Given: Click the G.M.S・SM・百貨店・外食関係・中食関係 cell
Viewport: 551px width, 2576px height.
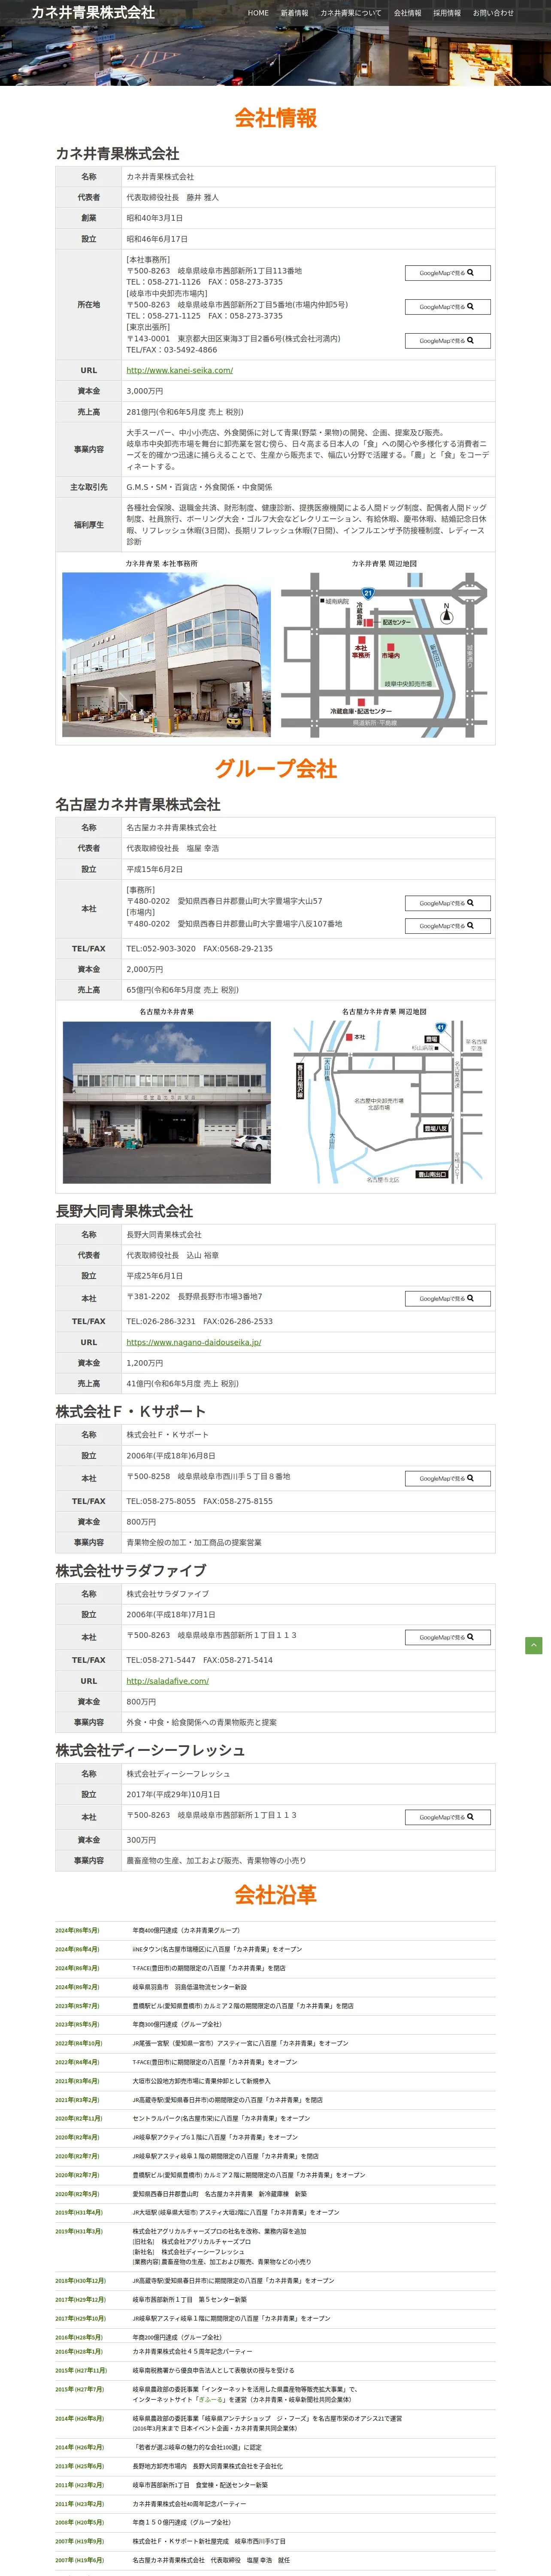Looking at the screenshot, I should [x=308, y=487].
